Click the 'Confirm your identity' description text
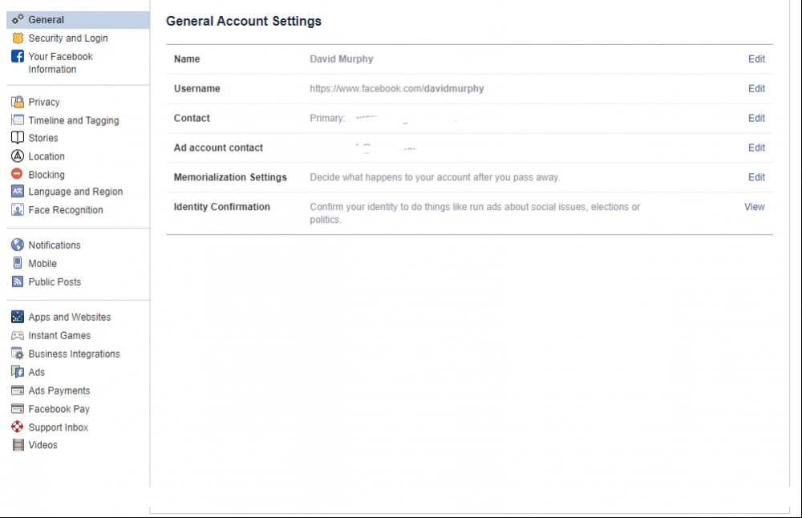 (x=475, y=213)
